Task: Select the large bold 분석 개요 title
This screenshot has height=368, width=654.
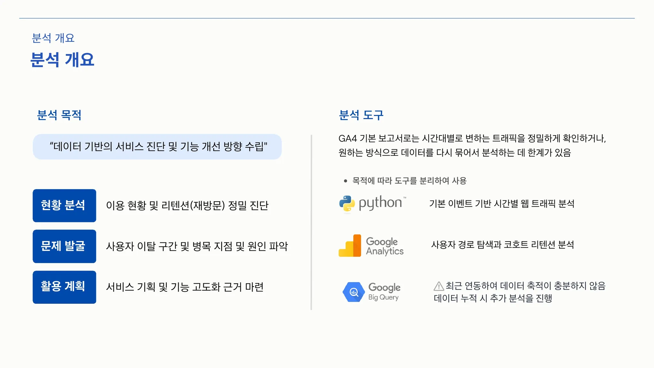Action: click(x=62, y=60)
